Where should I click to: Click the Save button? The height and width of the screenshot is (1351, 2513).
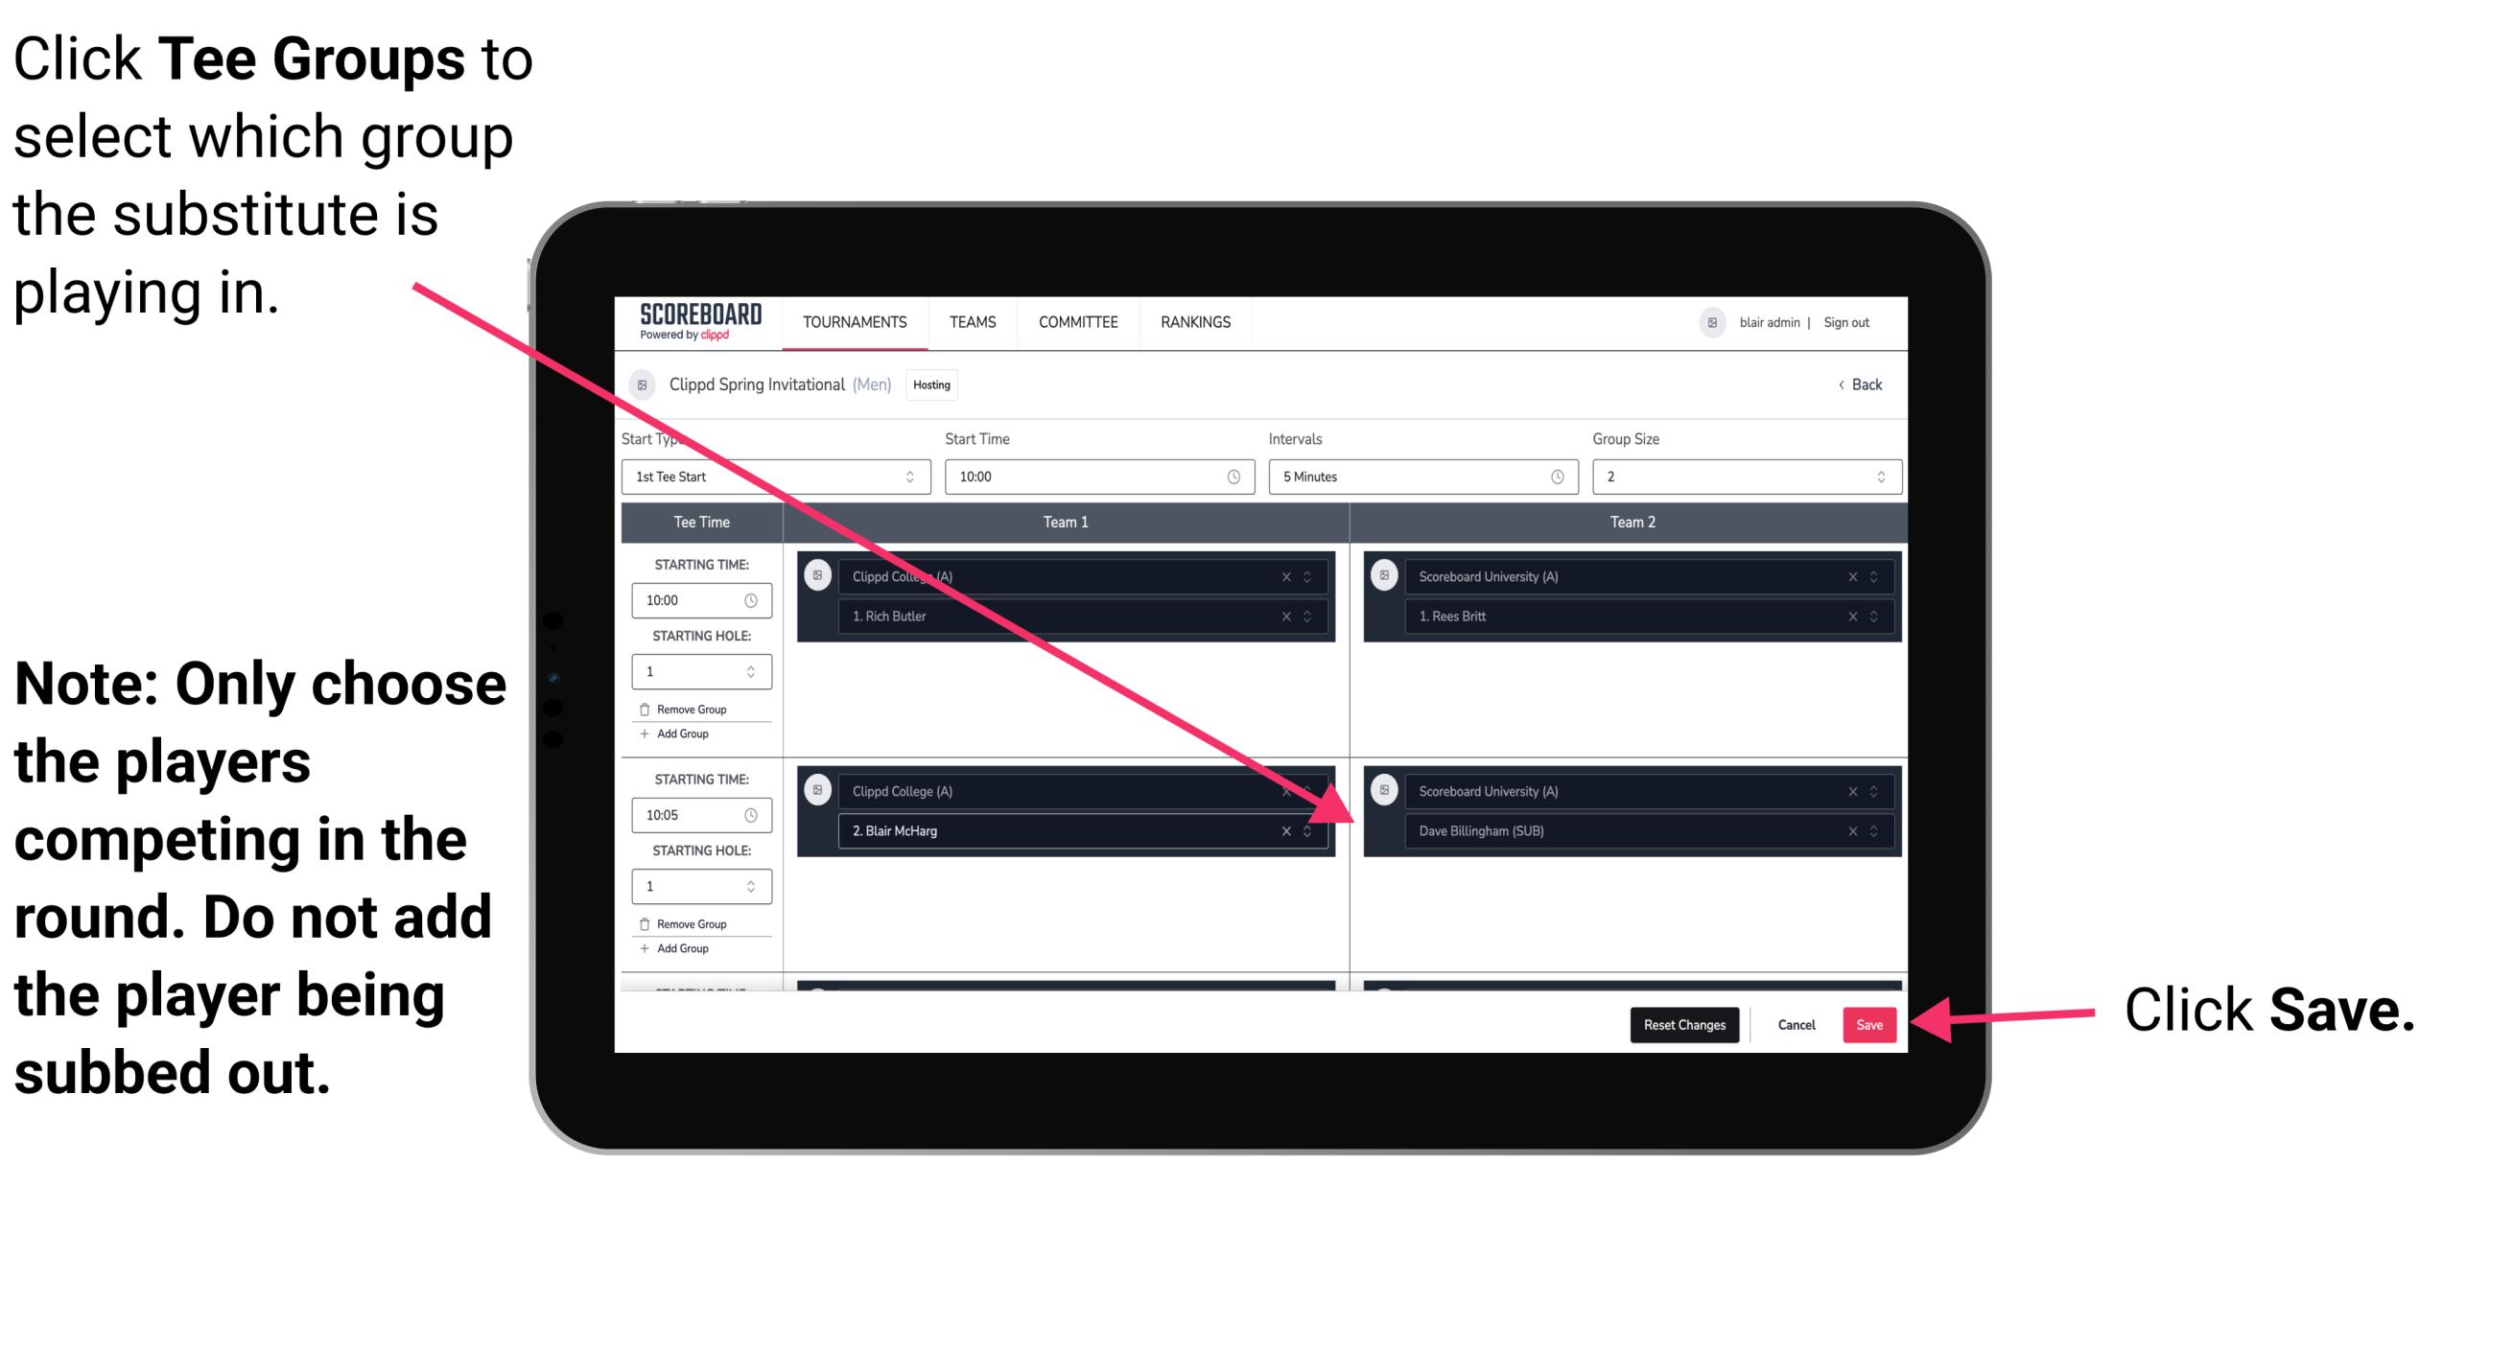click(x=1869, y=1025)
